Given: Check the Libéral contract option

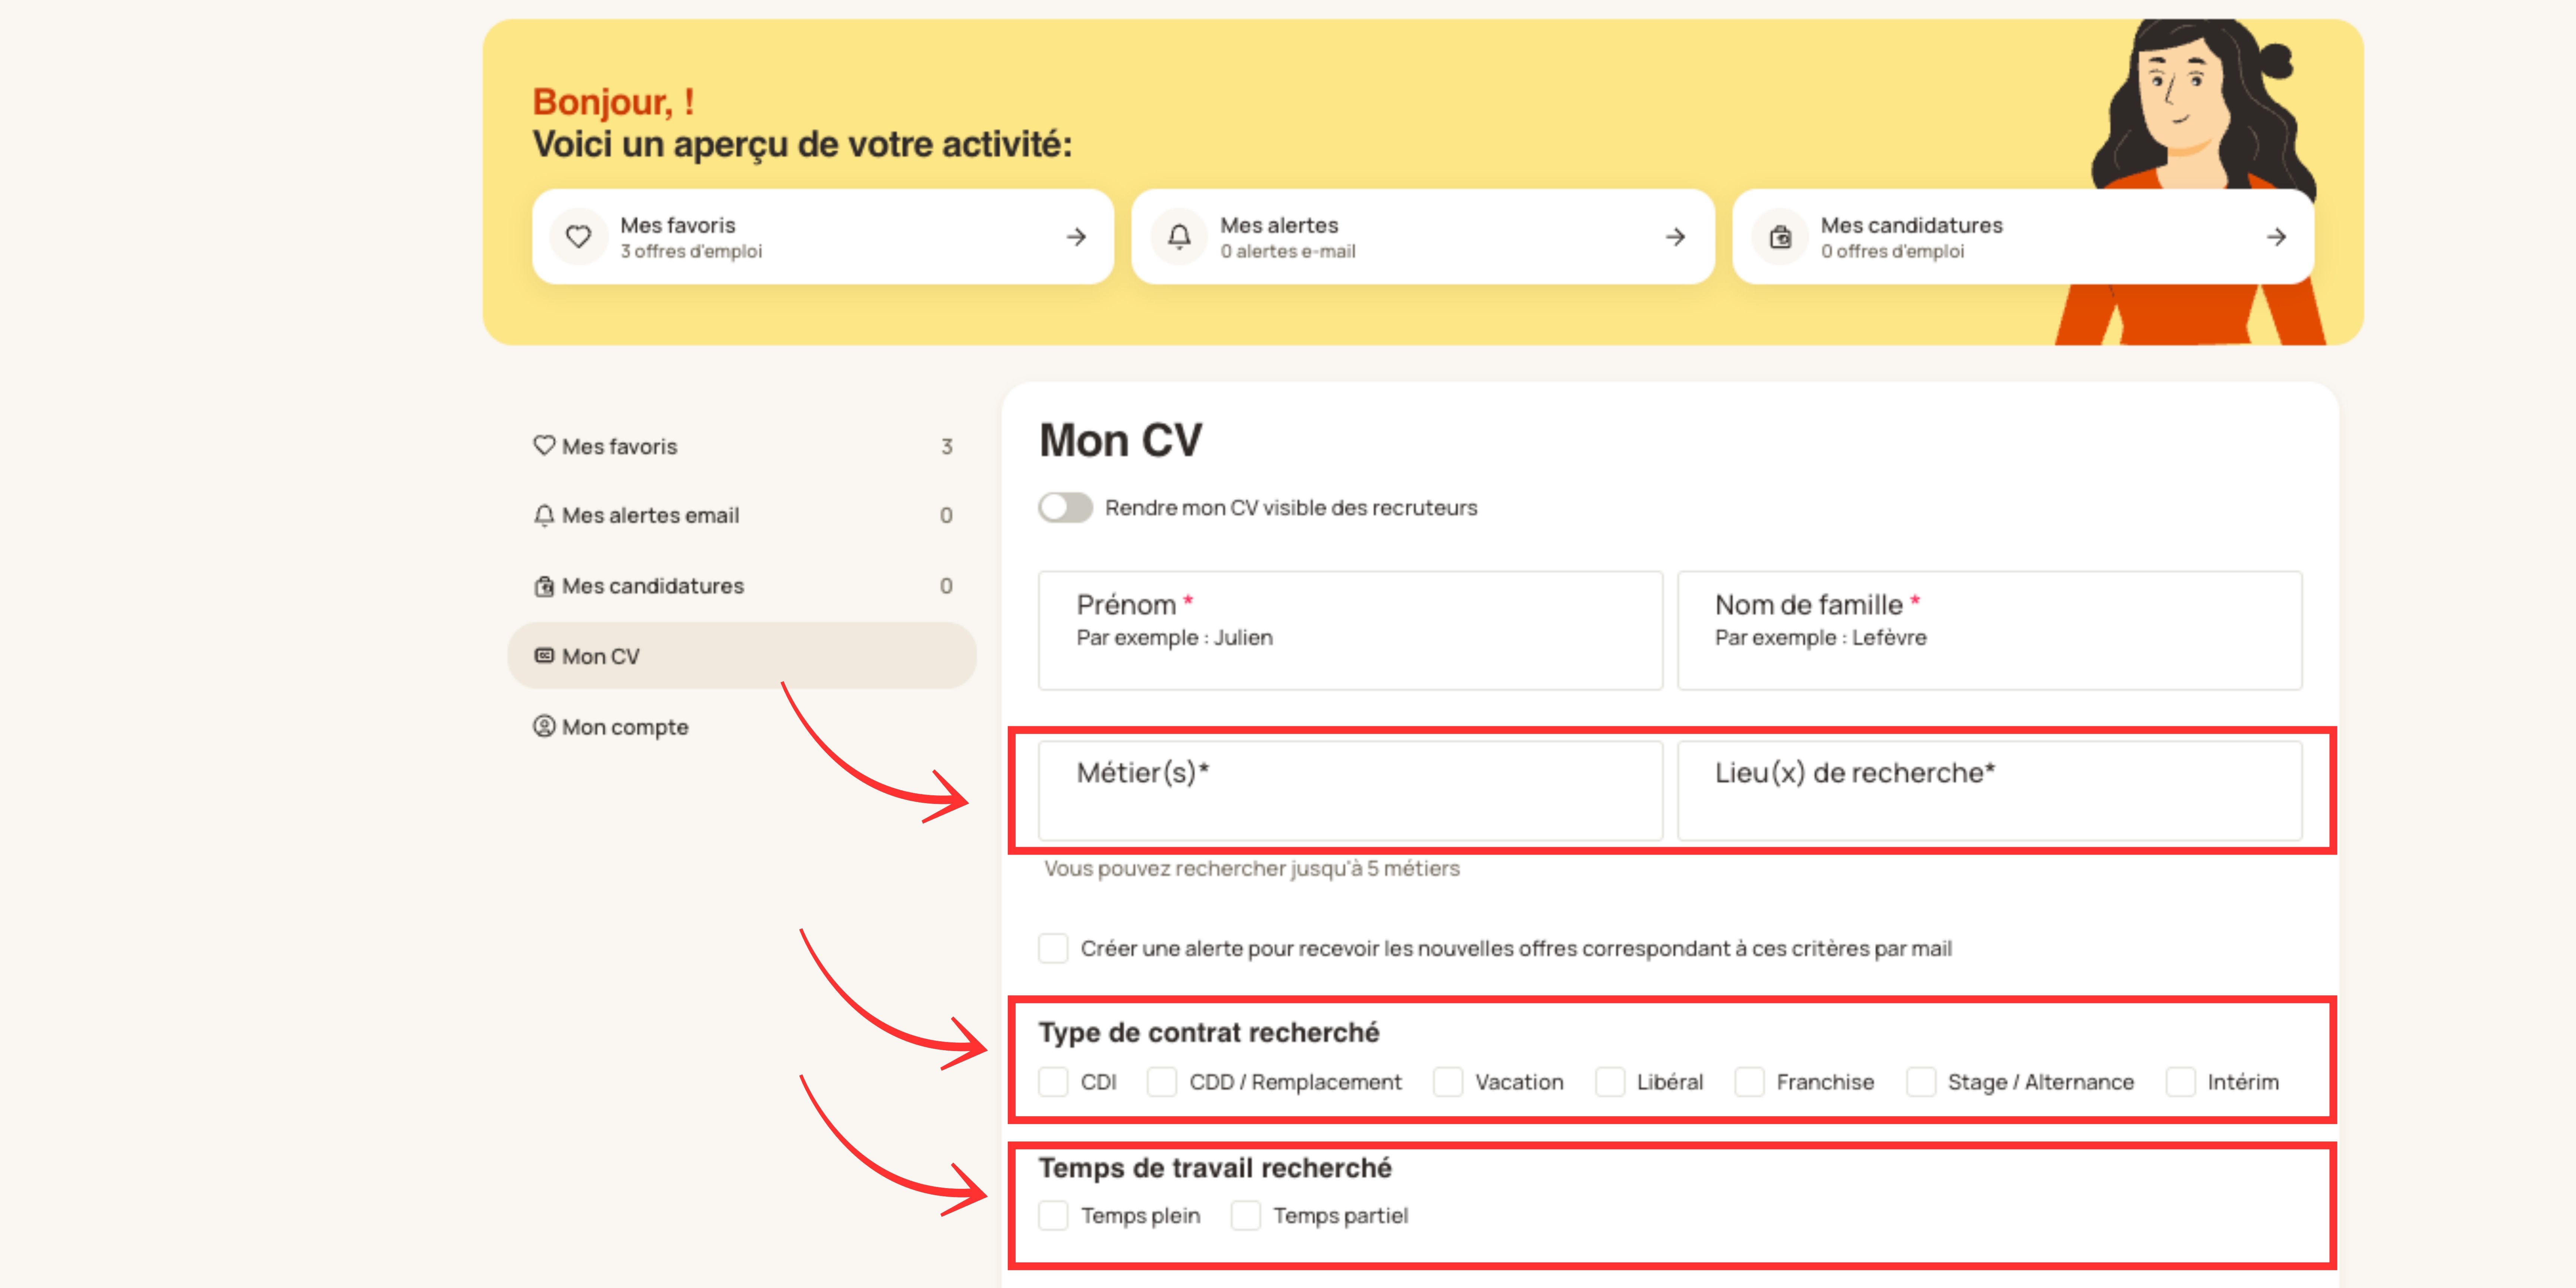Looking at the screenshot, I should (x=1610, y=1081).
